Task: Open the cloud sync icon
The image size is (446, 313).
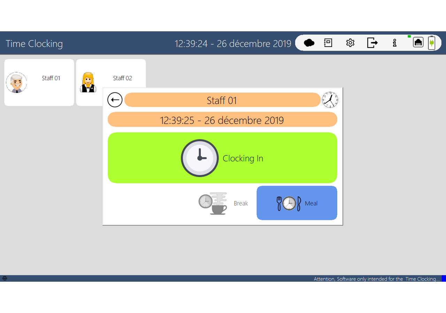Action: tap(309, 42)
